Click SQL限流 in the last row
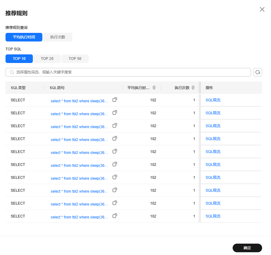 213,216
